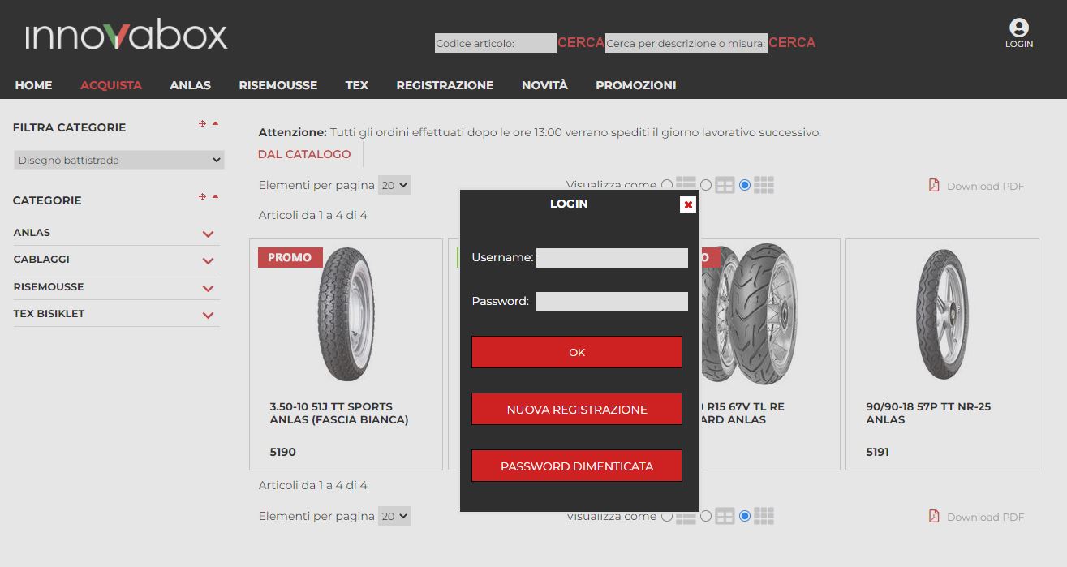Open the 3.50-10 white-wall tire thumbnail
1067x567 pixels.
click(x=346, y=315)
